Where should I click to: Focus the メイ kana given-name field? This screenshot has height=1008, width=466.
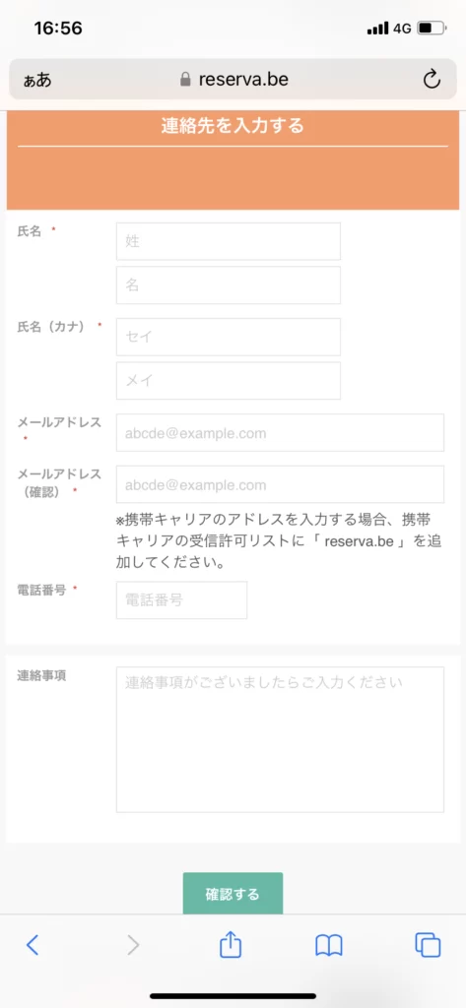229,381
